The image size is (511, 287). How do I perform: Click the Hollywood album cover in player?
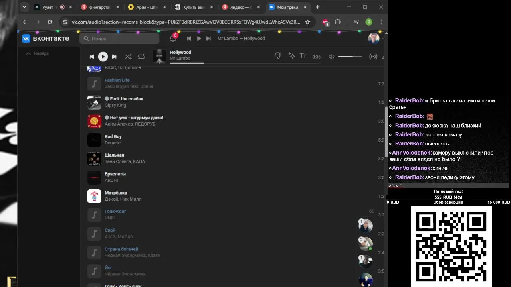(x=159, y=57)
